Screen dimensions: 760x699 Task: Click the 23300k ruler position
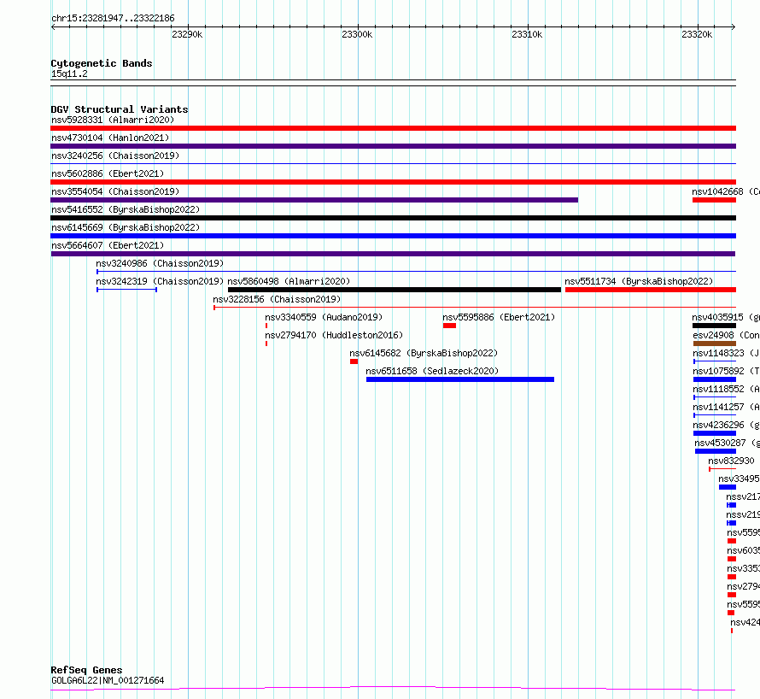tap(357, 34)
